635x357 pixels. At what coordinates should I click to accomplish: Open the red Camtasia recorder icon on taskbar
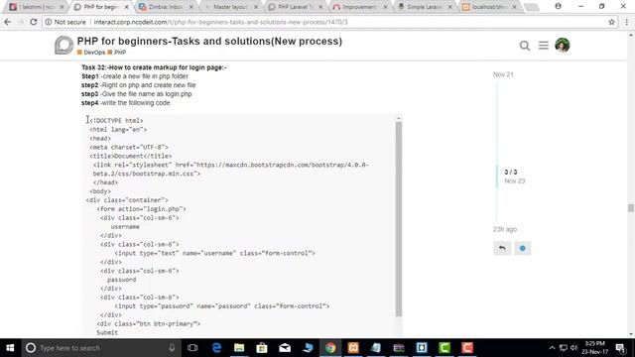click(x=467, y=348)
